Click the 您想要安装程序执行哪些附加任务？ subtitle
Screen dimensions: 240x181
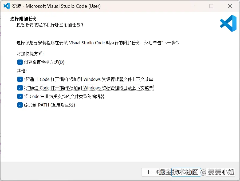(50, 25)
